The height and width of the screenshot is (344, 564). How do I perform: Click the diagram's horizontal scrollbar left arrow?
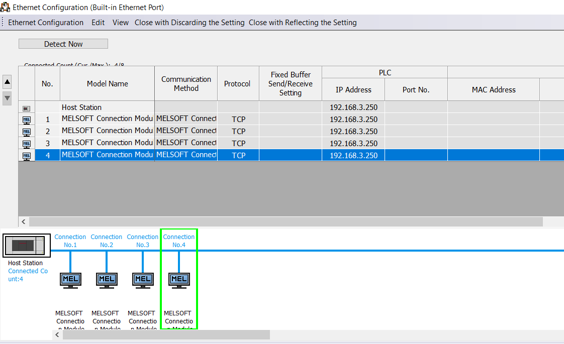[x=57, y=334]
